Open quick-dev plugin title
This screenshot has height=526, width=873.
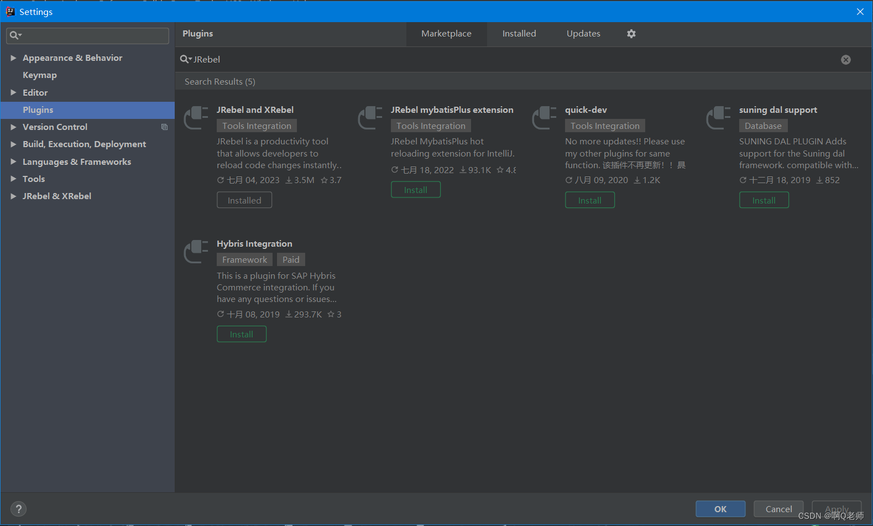(x=586, y=110)
